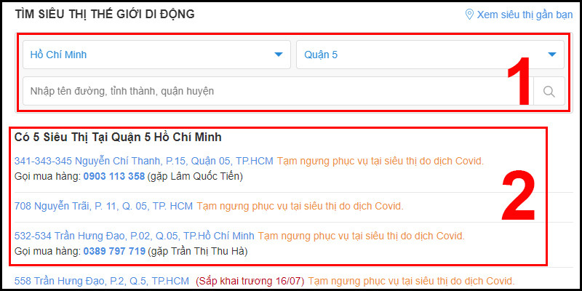Viewport: 582px width, 291px height.
Task: Open 532-534 Trần Hưng Đạo store address
Action: click(135, 236)
